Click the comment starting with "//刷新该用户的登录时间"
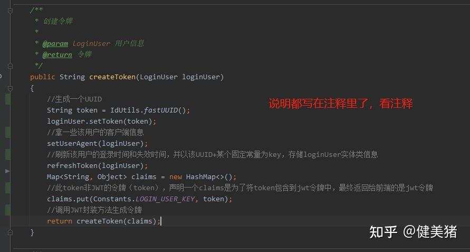Viewport: 470px width, 252px height. (213, 154)
